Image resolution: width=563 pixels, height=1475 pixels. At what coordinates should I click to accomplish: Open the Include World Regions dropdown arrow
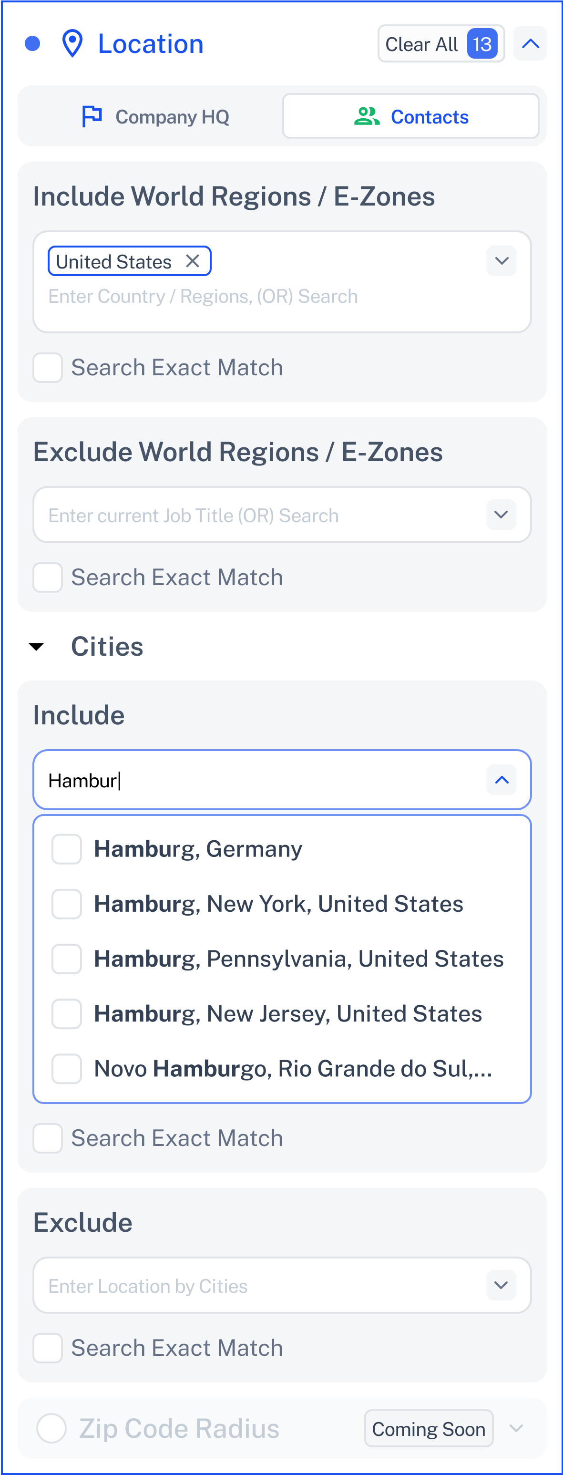(501, 261)
